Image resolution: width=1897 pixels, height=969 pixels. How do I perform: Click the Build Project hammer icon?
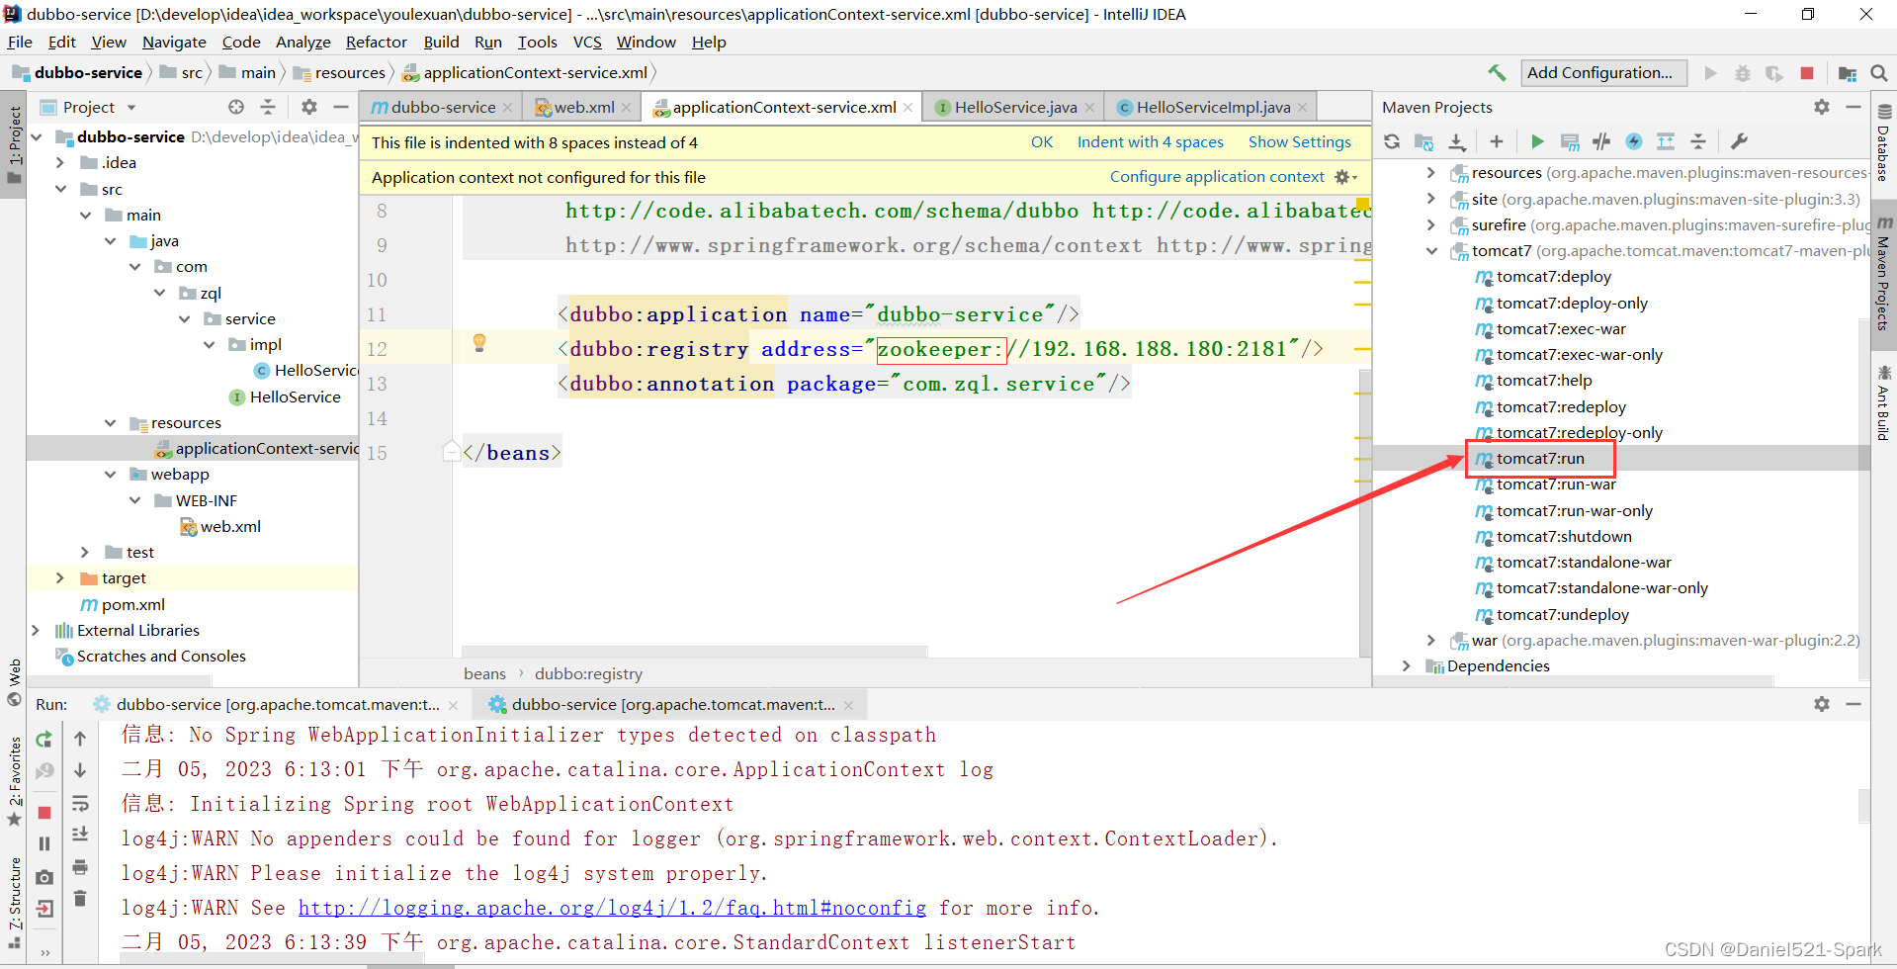pos(1497,72)
